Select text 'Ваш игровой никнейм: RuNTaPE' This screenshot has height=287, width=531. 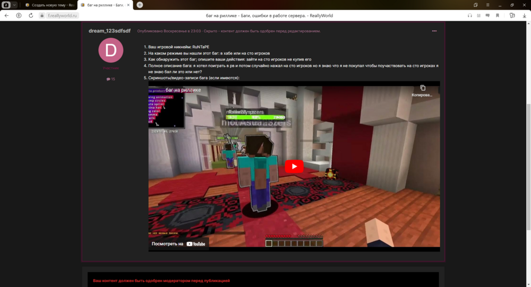[178, 47]
